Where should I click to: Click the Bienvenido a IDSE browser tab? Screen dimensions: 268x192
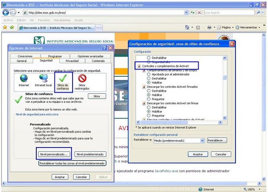pos(56,28)
